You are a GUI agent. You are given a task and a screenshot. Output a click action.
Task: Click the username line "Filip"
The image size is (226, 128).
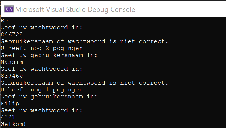(x=10, y=104)
